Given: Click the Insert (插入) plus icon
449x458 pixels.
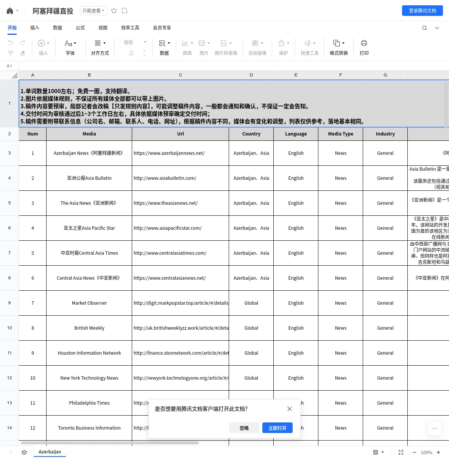Looking at the screenshot, I should (41, 43).
